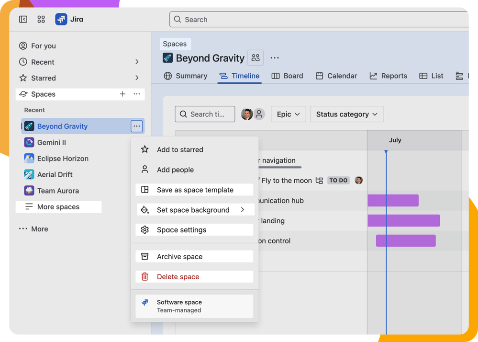Select Save as space template

(194, 190)
